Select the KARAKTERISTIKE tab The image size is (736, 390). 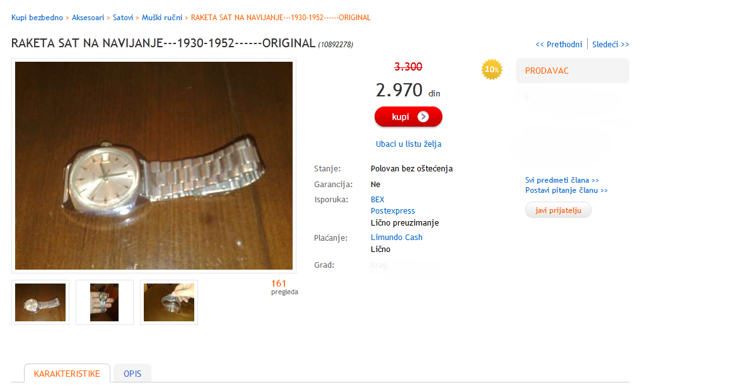[67, 374]
